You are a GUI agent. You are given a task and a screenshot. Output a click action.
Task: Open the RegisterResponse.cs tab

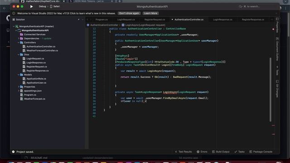pos(253,19)
